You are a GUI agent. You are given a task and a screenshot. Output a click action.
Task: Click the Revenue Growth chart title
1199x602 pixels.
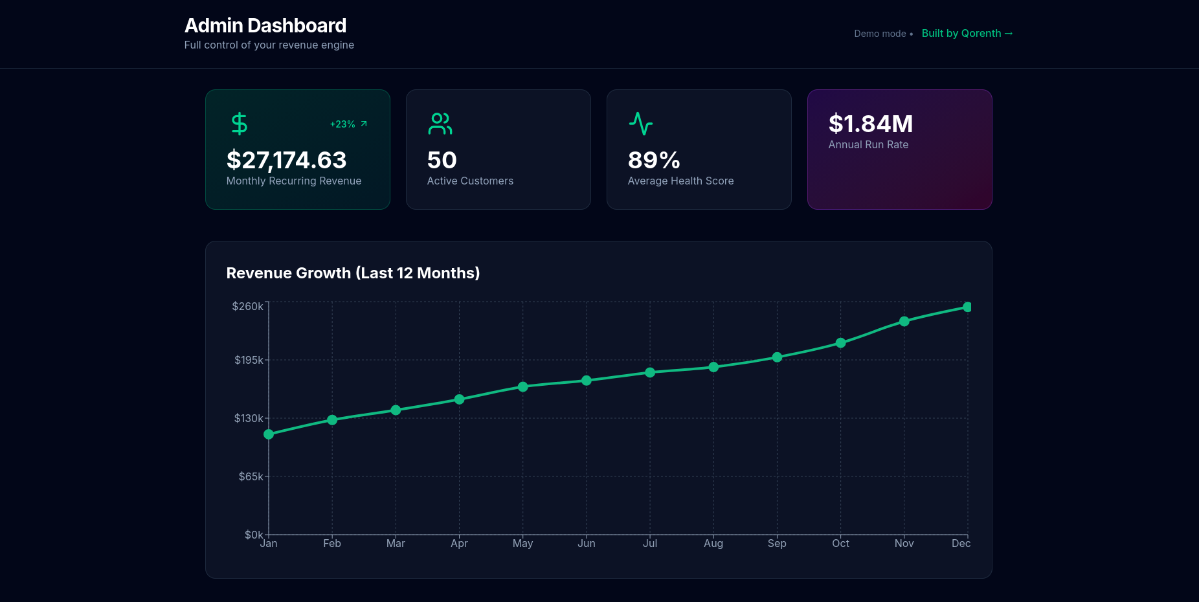[353, 273]
